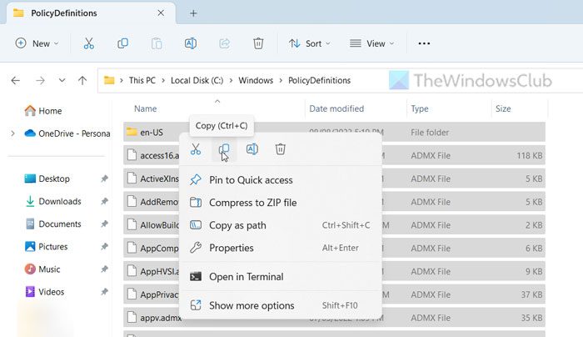Go up one folder with the Up arrow
Viewport: 583px width, 337px height.
coord(82,81)
